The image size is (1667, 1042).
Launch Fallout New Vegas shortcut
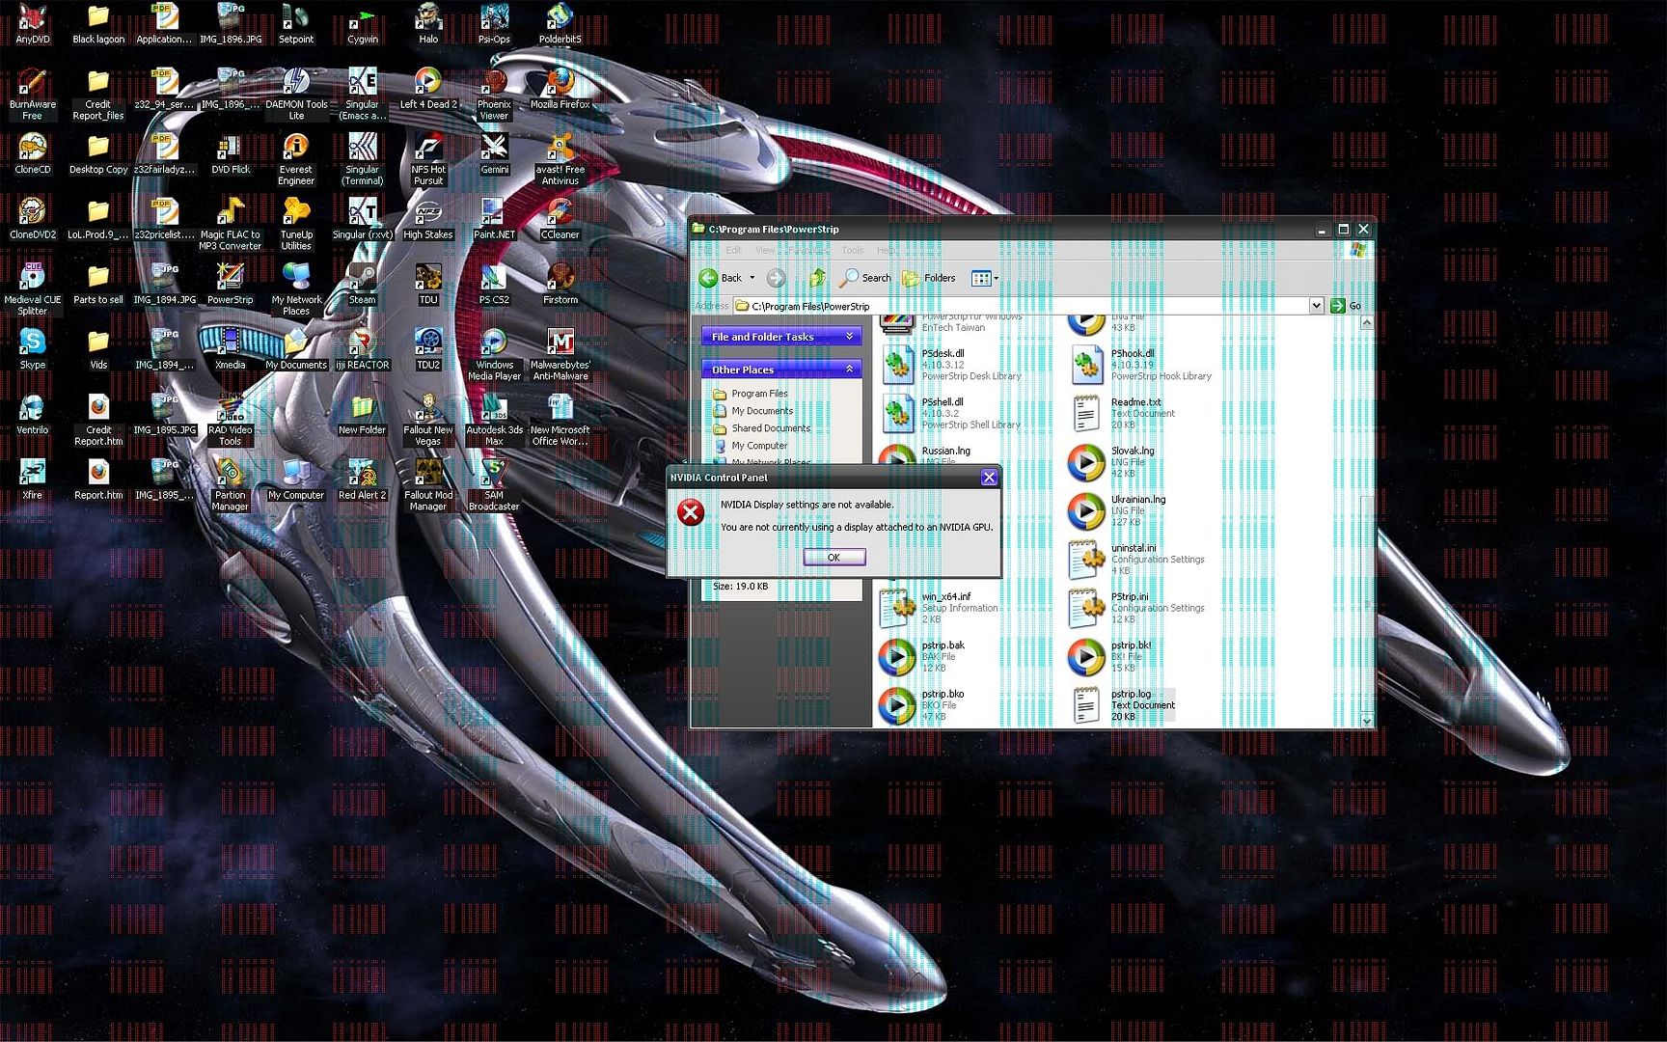click(x=428, y=420)
